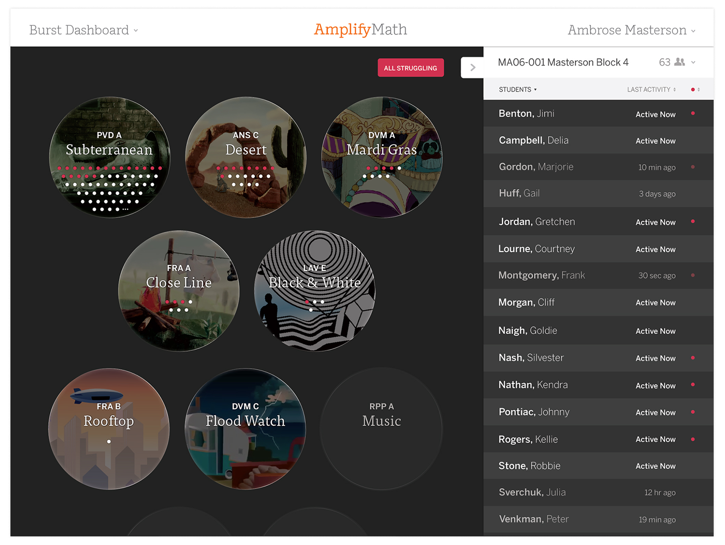The image size is (725, 545).
Task: Click the "3 days ago" activity for Huff
Action: 657,194
